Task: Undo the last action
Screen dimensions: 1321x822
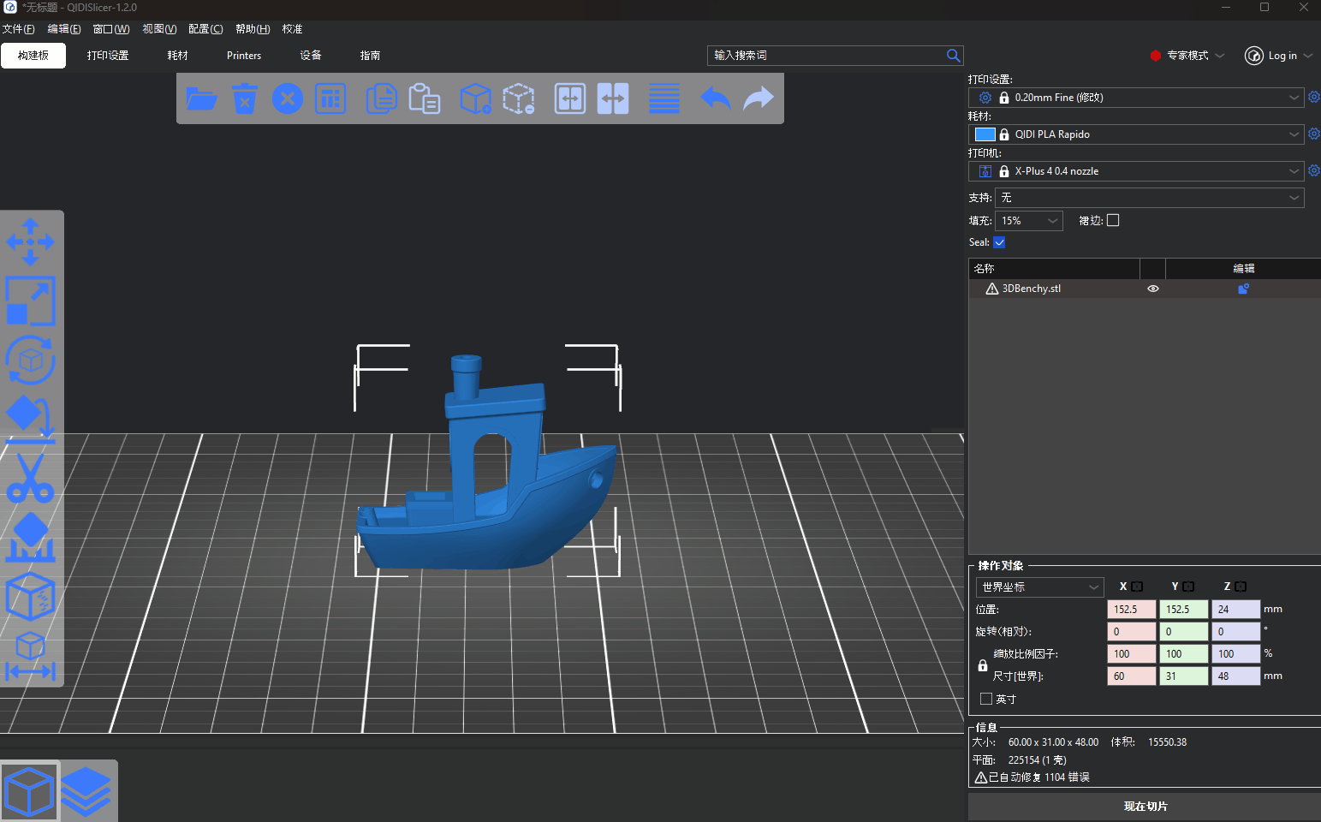Action: (x=716, y=98)
